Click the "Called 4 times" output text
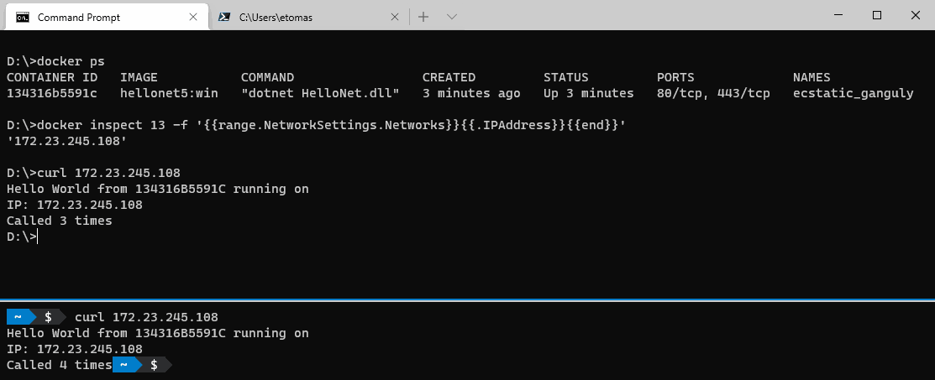The image size is (935, 380). click(59, 365)
